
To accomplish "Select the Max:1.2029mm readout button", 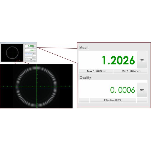I will [x=96, y=71].
